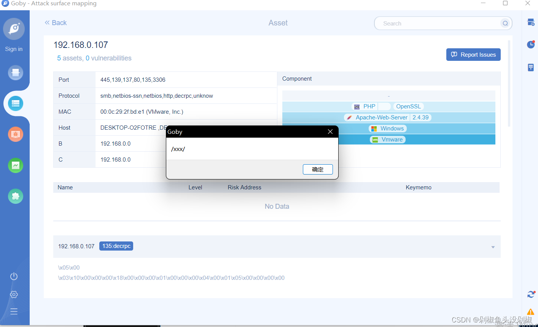The height and width of the screenshot is (327, 538).
Task: Open the Scan icon in sidebar
Action: tap(16, 72)
